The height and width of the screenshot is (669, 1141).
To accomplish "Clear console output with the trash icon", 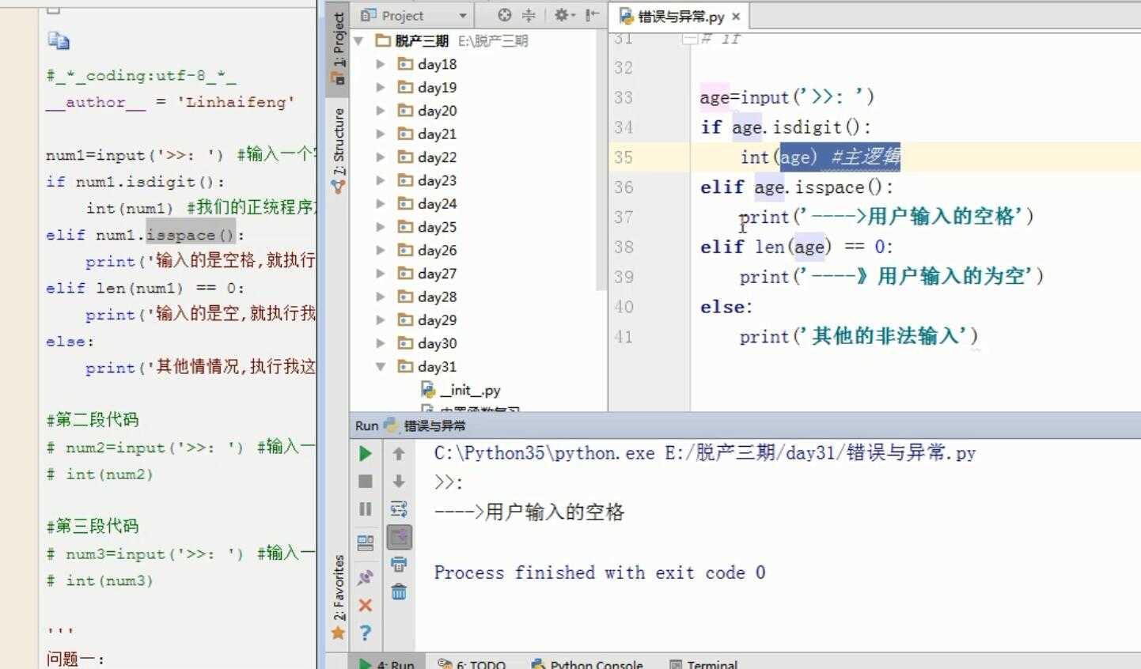I will 399,592.
